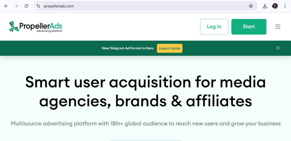Screen dimensions: 291x141
Task: Open the Chrome profile avatar
Action: [x=275, y=6]
